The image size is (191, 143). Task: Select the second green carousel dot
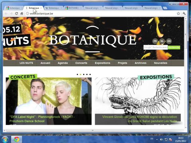tap(80, 74)
